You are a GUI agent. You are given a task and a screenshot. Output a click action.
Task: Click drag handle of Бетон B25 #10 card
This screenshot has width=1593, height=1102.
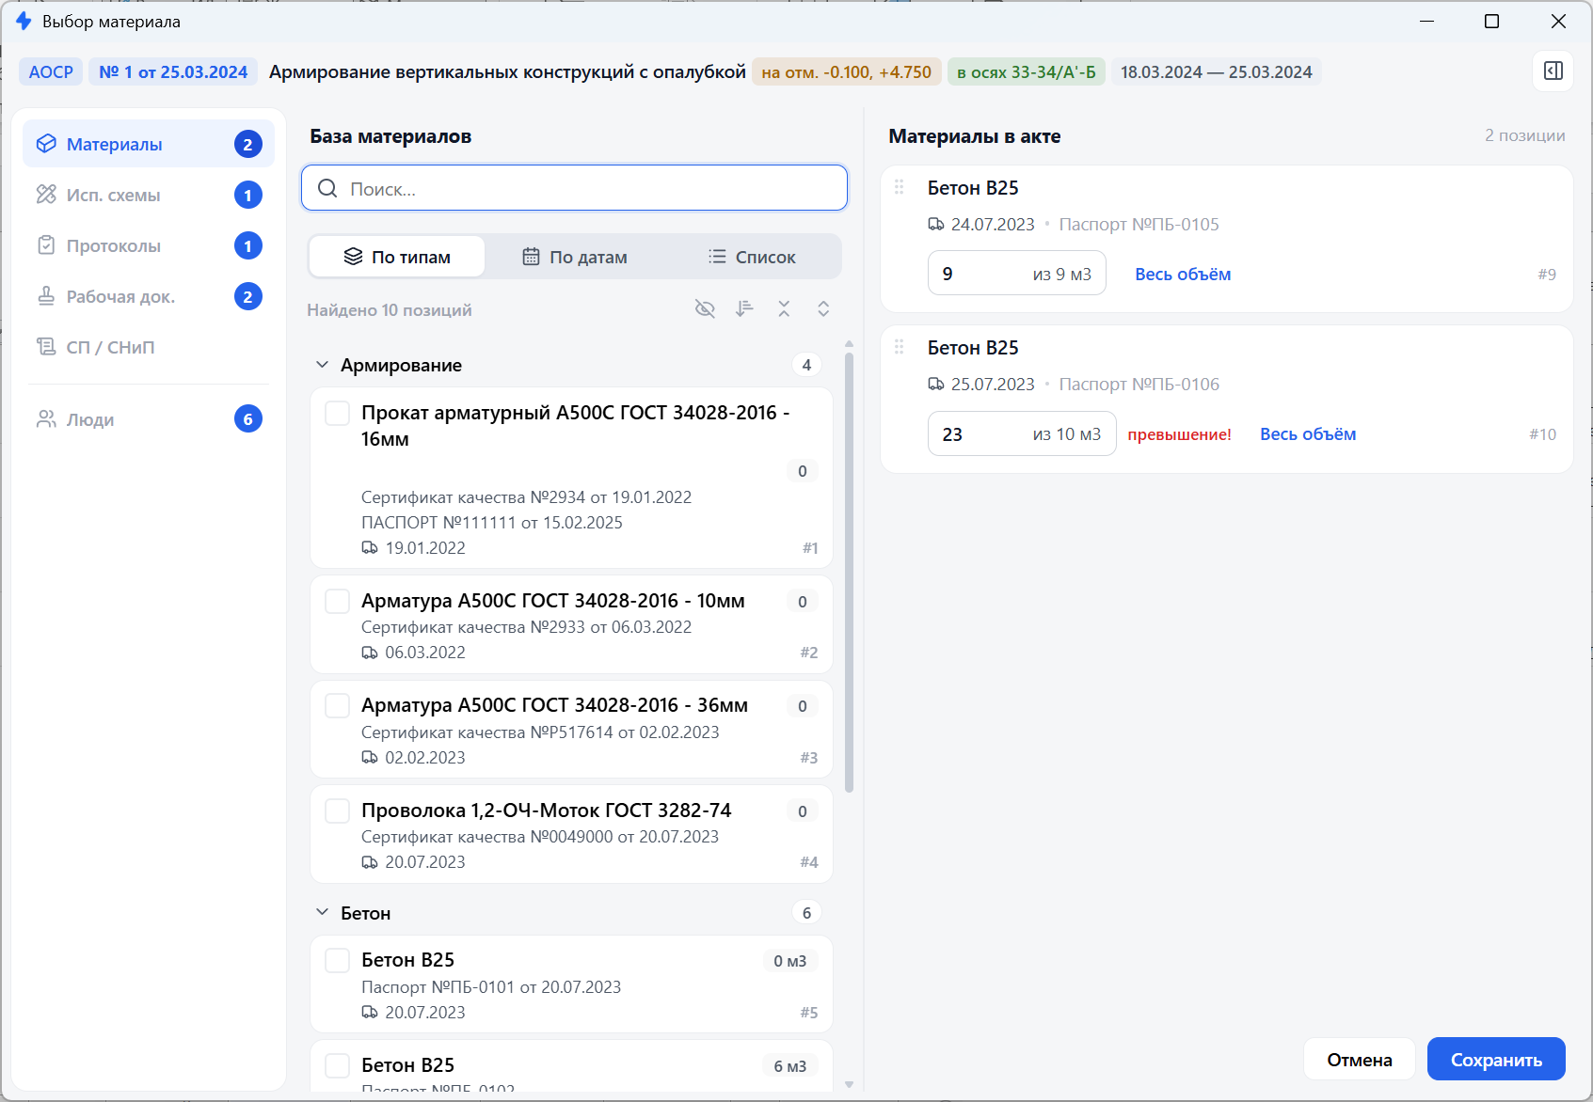[900, 347]
